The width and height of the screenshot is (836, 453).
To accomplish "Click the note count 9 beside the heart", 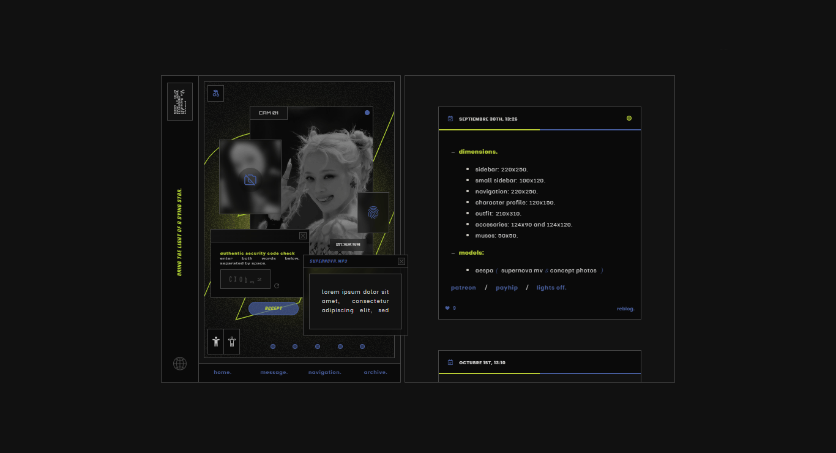I will pyautogui.click(x=454, y=308).
